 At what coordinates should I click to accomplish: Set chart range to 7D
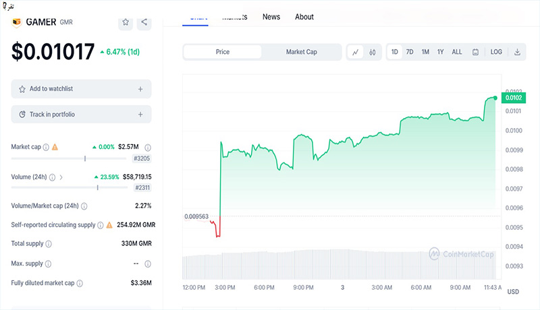click(410, 52)
